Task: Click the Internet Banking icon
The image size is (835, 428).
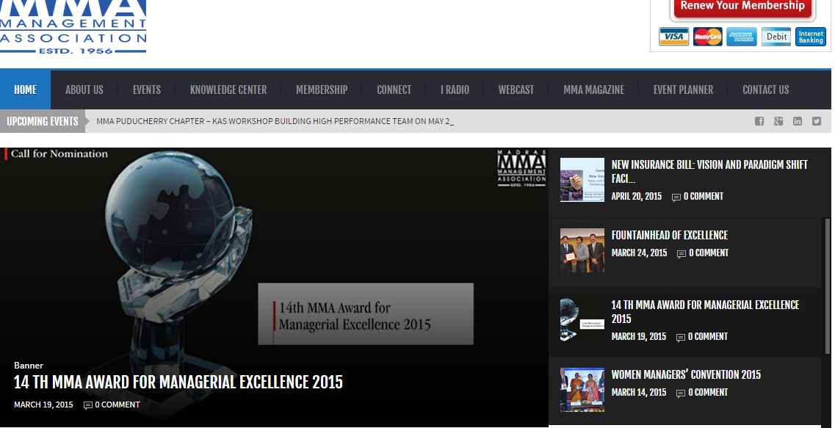Action: click(811, 37)
